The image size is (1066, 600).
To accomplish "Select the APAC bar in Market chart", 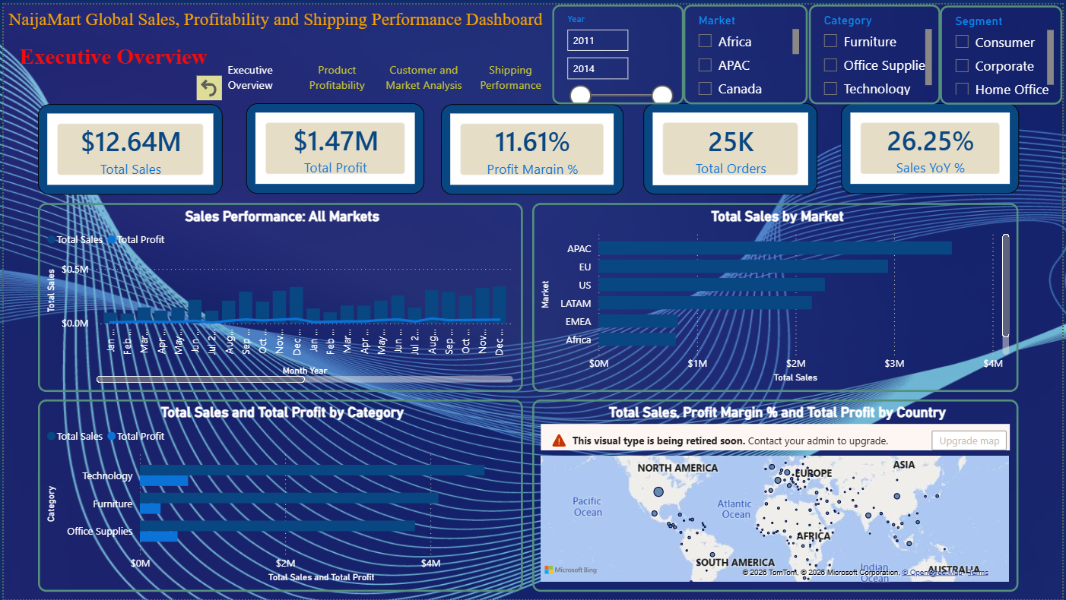I will point(775,248).
